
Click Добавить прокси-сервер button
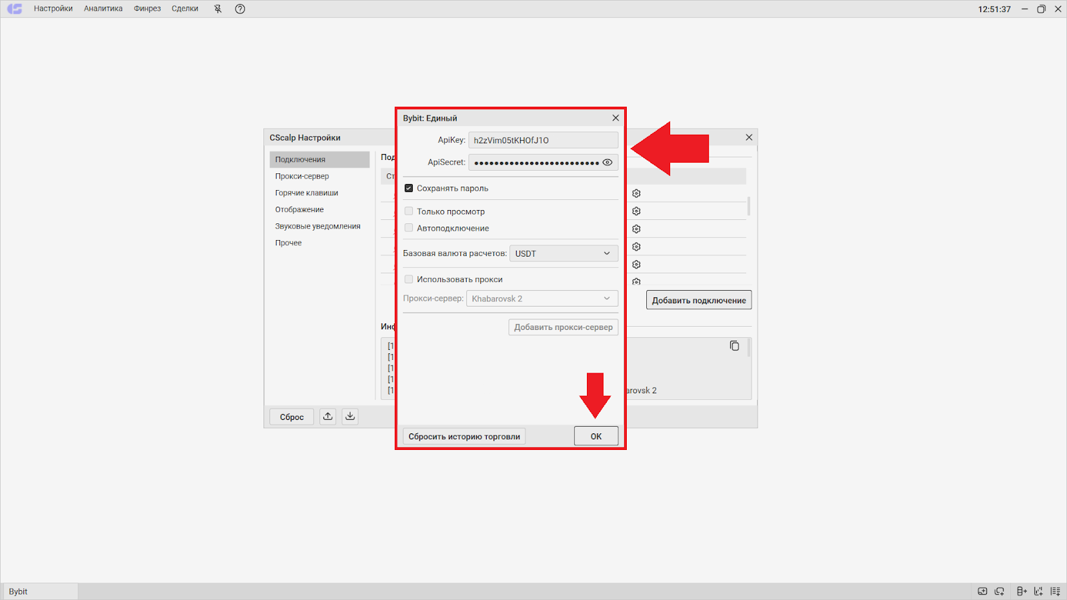(564, 327)
